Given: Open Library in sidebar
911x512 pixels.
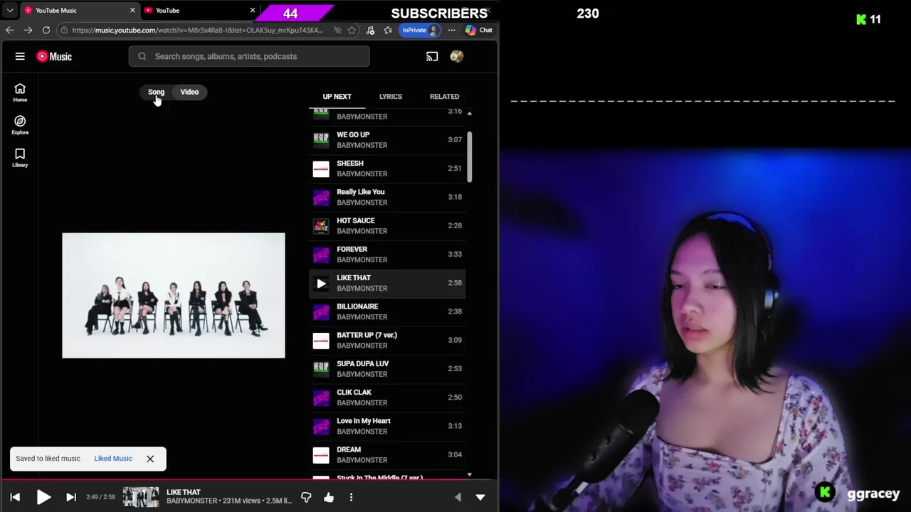Looking at the screenshot, I should click(20, 157).
